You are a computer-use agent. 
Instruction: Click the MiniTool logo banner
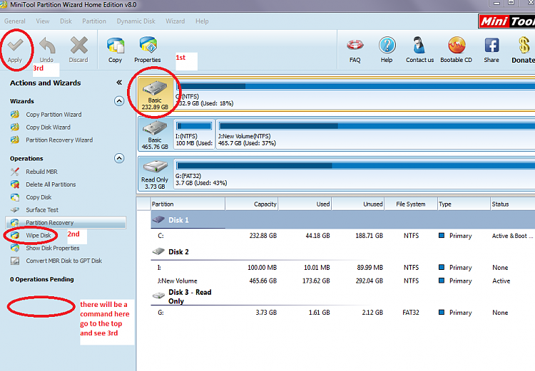[506, 21]
